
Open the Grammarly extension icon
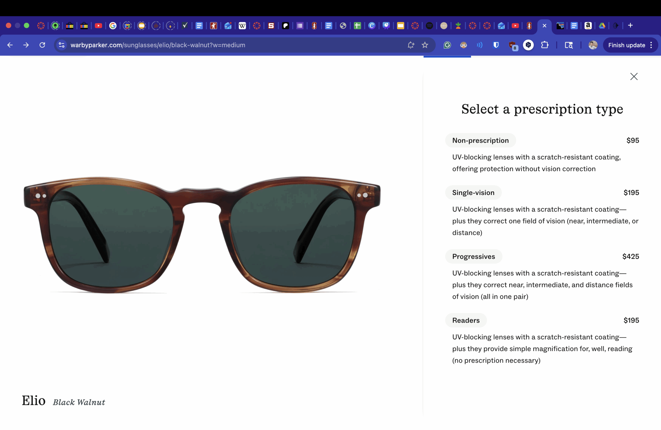tap(447, 45)
